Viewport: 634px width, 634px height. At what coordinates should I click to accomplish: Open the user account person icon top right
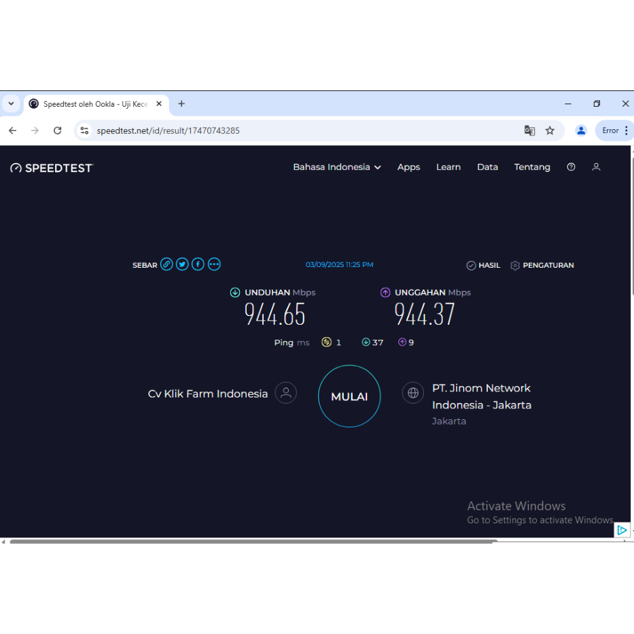tap(596, 166)
